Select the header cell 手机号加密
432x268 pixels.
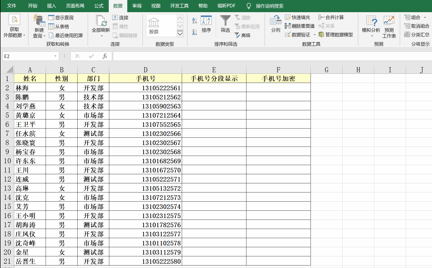(278, 79)
